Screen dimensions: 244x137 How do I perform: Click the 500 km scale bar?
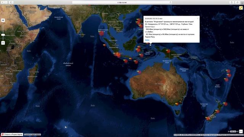[x=233, y=132]
